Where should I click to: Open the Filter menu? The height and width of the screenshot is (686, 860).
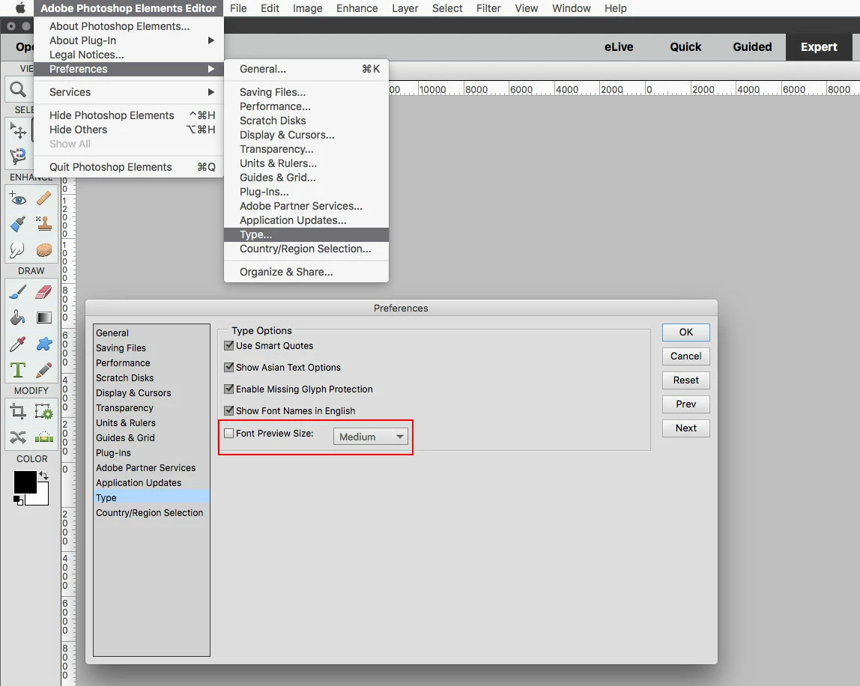[x=488, y=8]
